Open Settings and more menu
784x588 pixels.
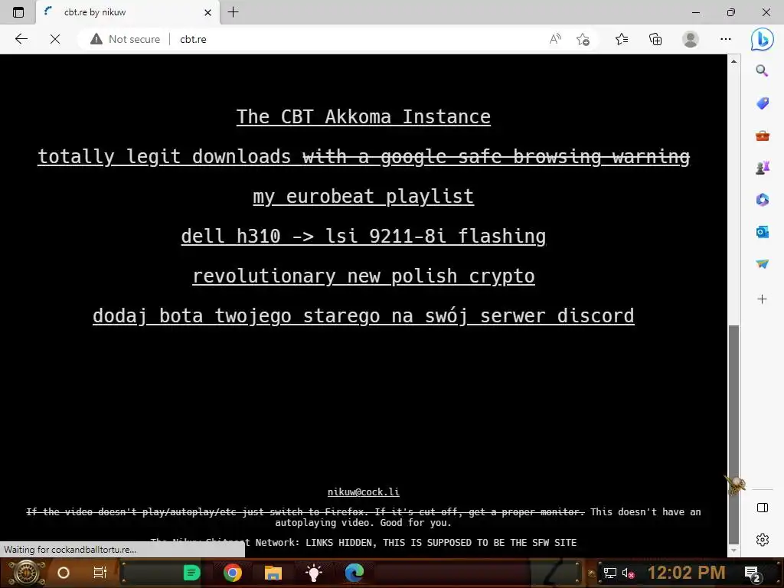pos(726,39)
